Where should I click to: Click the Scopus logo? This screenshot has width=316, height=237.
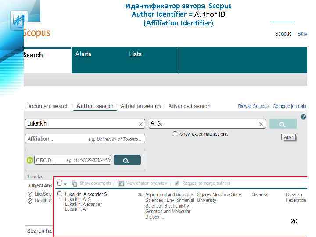pos(36,33)
